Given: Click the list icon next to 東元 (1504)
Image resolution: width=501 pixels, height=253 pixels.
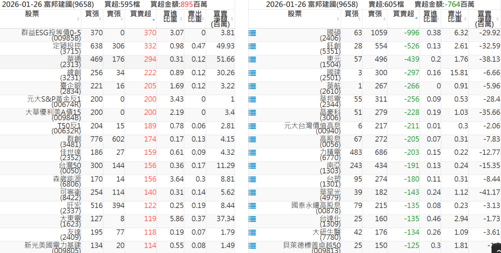Looking at the screenshot, I should point(252,60).
